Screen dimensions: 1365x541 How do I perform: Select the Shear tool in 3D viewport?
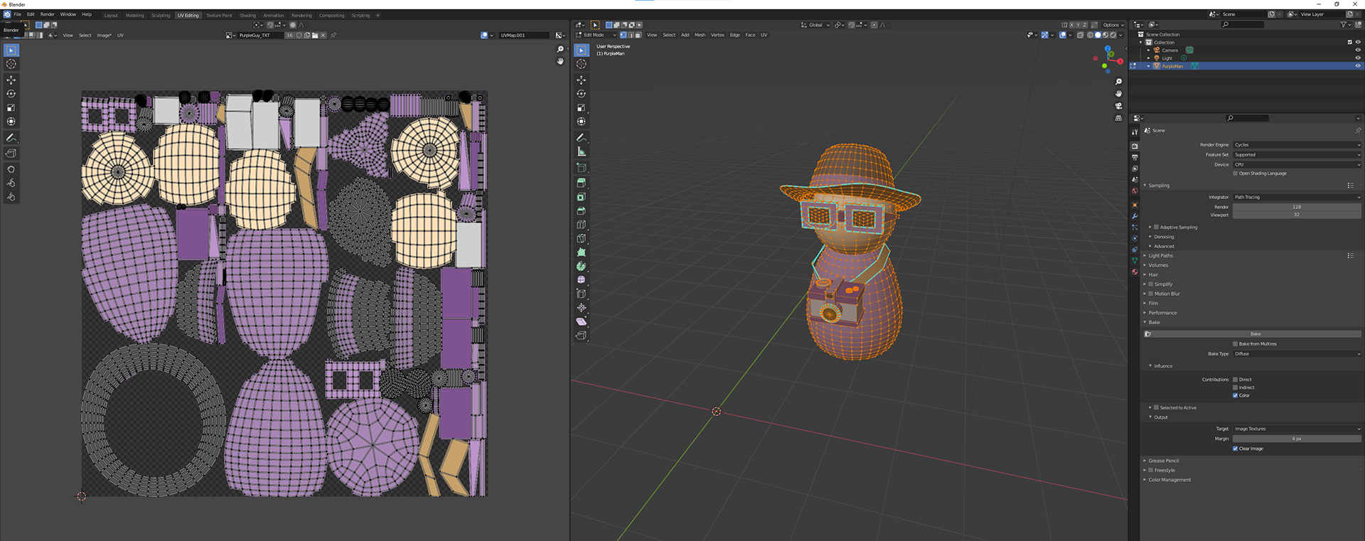[582, 321]
